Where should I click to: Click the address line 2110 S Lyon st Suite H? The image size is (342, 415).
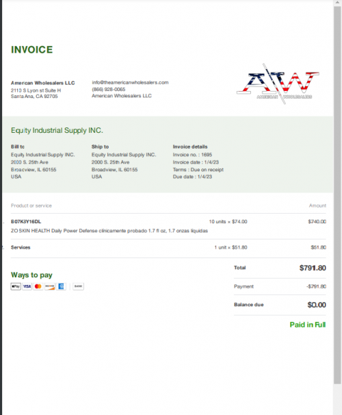pyautogui.click(x=36, y=90)
